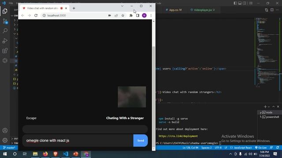The image size is (282, 158).
Task: Open editor More Actions ellipsis
Action: [x=277, y=10]
